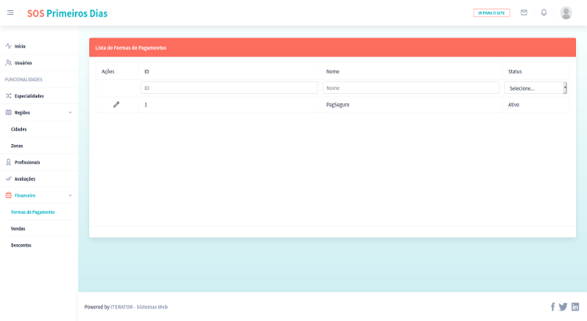Screen dimensions: 587x321
Task: Click the PagSeguro name cell
Action: point(337,105)
